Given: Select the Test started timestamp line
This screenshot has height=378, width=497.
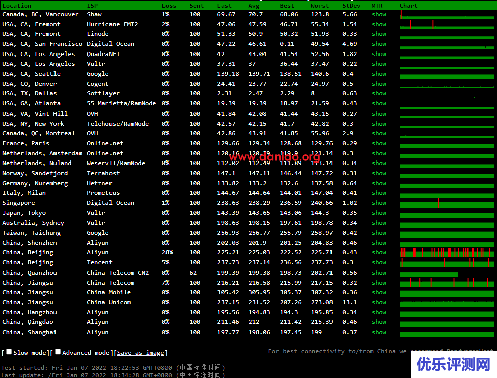Looking at the screenshot, I should point(113,368).
